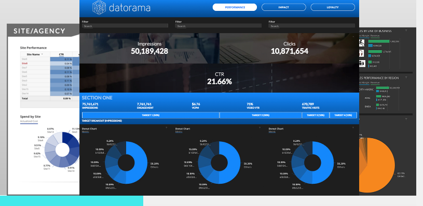Click the 7,761,761 Engagement value

click(144, 104)
